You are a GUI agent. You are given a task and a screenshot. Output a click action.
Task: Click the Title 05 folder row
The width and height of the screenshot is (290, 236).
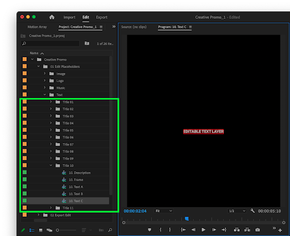[66, 130]
